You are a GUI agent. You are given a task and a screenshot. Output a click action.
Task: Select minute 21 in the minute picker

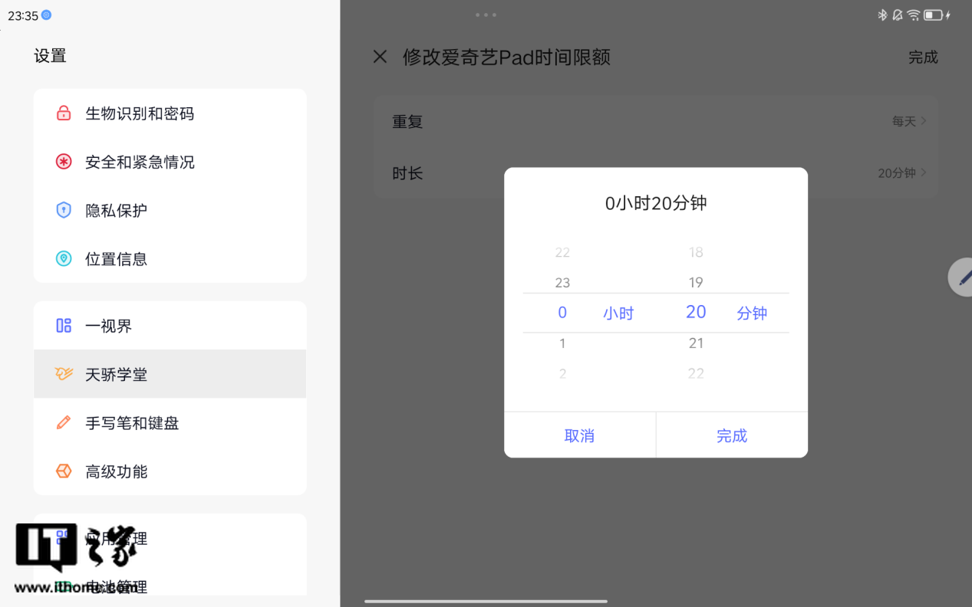[x=696, y=343]
